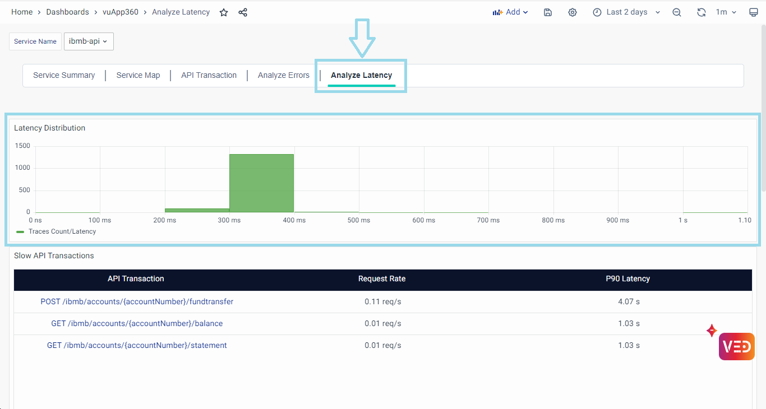Open the VED assistant icon
This screenshot has height=409, width=766.
tap(736, 346)
